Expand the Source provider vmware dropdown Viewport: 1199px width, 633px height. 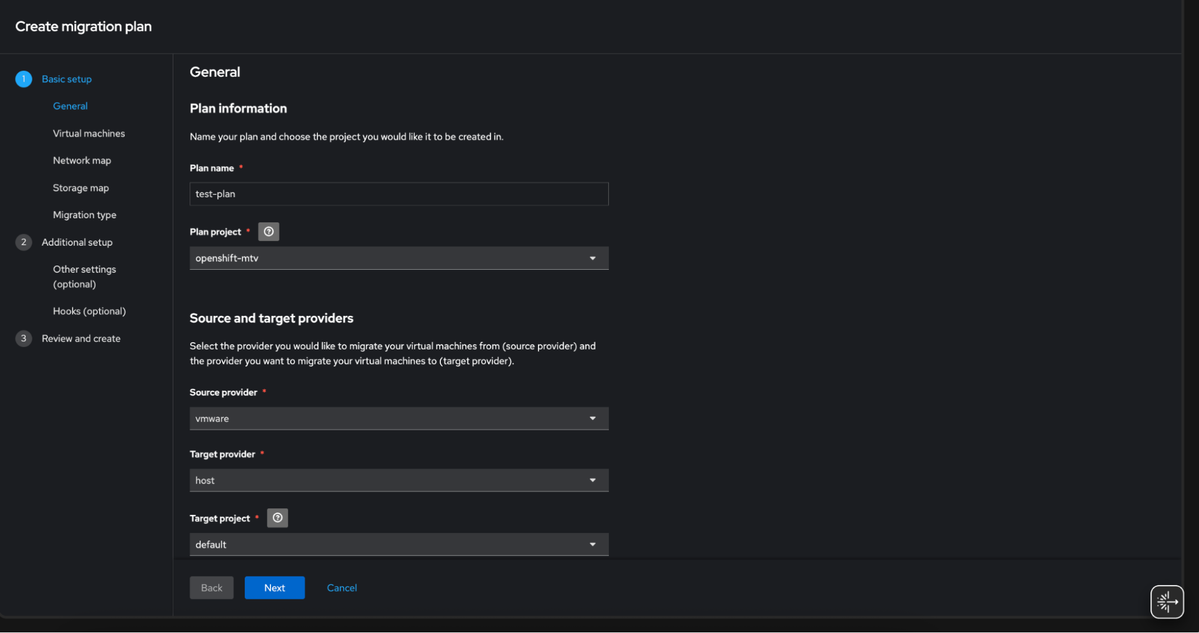tap(399, 418)
